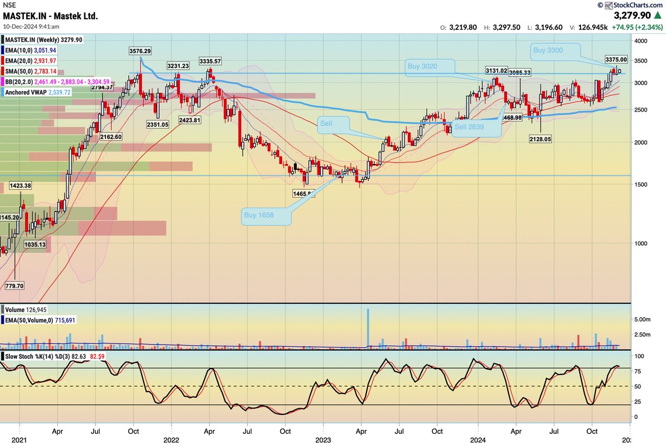Viewport: 666px width, 446px height.
Task: Click the 1500 price axis label
Action: coord(642,184)
